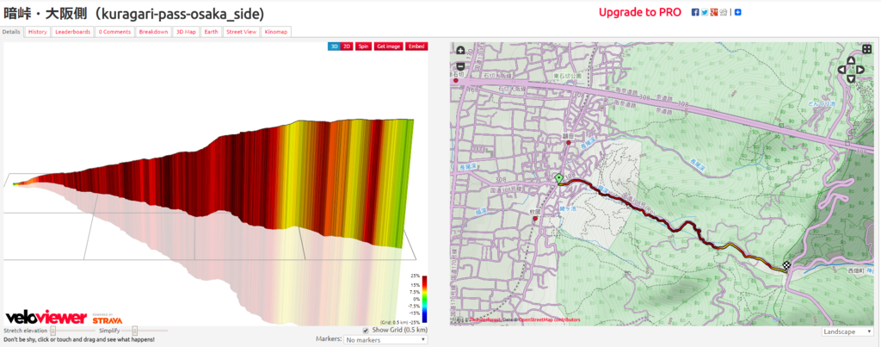
Task: Open the Kinomap tab
Action: pyautogui.click(x=276, y=32)
